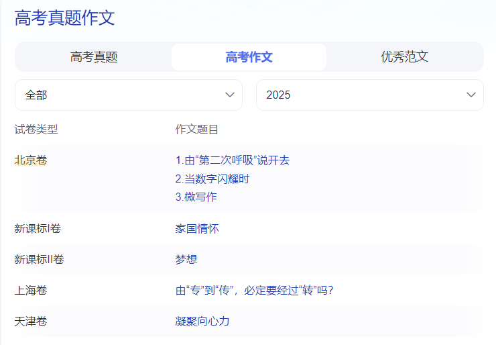Select the 高考作文 tab
Image resolution: width=496 pixels, height=345 pixels.
click(x=249, y=57)
